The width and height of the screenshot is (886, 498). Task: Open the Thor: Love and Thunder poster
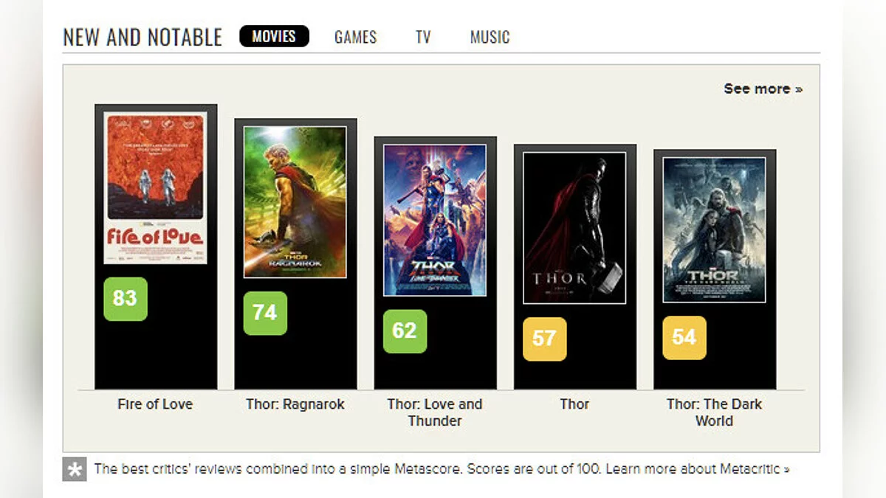[434, 220]
